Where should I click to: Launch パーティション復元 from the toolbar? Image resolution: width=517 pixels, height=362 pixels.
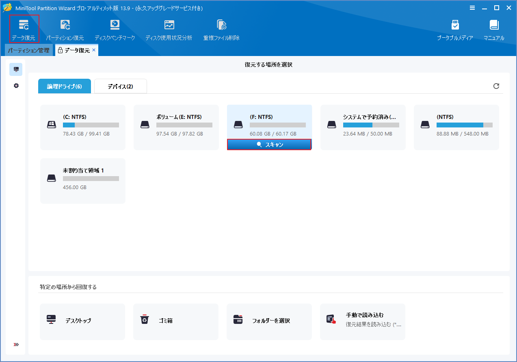(x=65, y=30)
